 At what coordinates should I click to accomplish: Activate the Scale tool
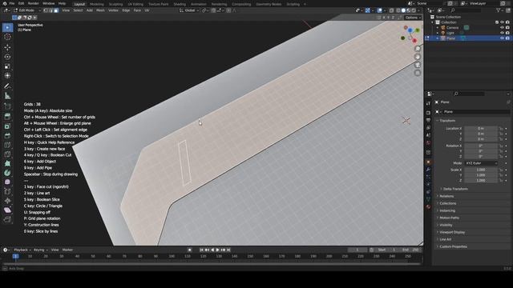(x=7, y=66)
